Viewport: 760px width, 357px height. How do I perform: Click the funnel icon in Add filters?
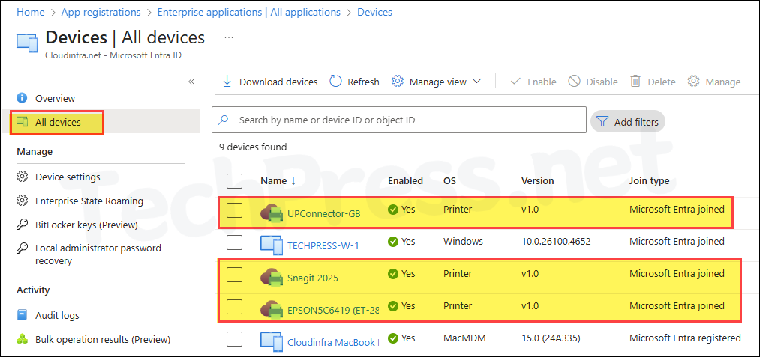pos(602,121)
